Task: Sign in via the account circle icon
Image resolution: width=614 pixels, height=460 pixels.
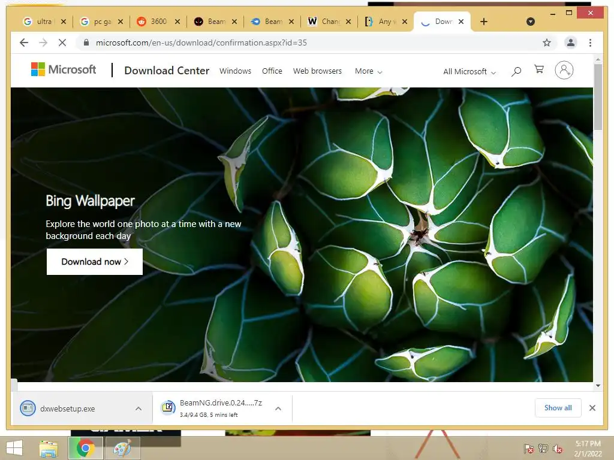Action: 564,70
